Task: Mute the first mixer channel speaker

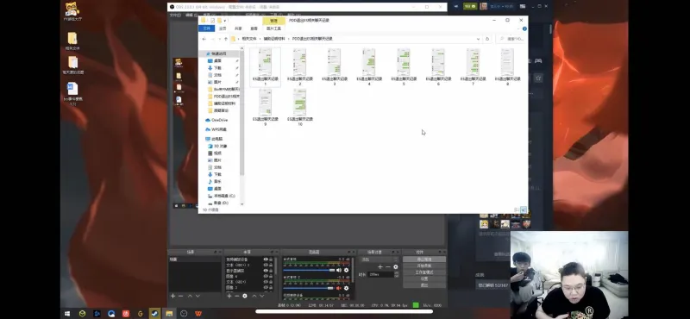Action: click(338, 270)
